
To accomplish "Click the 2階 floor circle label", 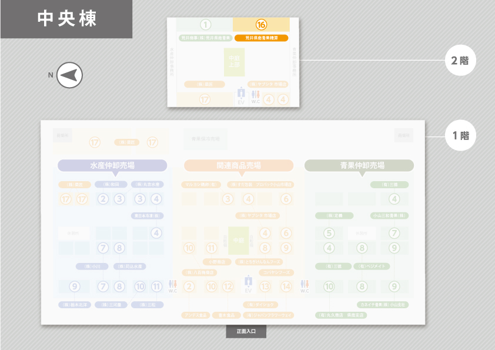I will 460,61.
